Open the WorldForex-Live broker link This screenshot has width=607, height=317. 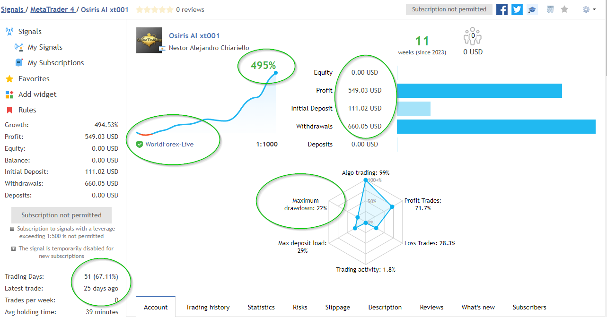[169, 144]
